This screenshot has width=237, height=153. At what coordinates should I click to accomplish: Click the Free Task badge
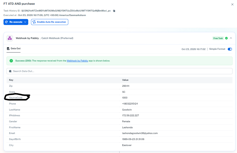click(x=218, y=38)
